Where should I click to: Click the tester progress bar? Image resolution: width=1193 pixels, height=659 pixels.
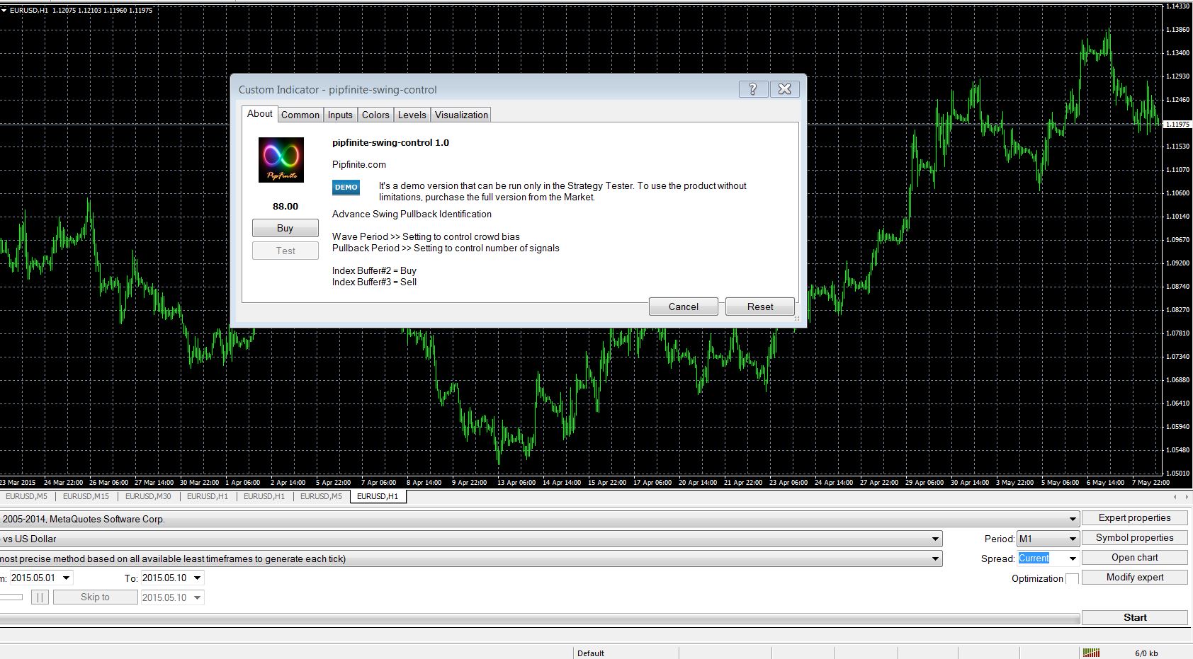click(x=540, y=619)
